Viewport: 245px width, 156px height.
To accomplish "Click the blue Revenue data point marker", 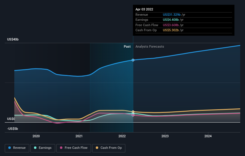I will pos(133,60).
